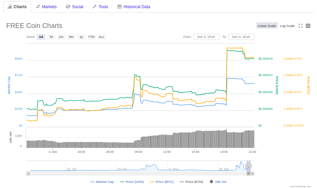Image resolution: width=317 pixels, height=188 pixels.
Task: Click the 4.000e-9 BTC axis label
Action: 293,59
